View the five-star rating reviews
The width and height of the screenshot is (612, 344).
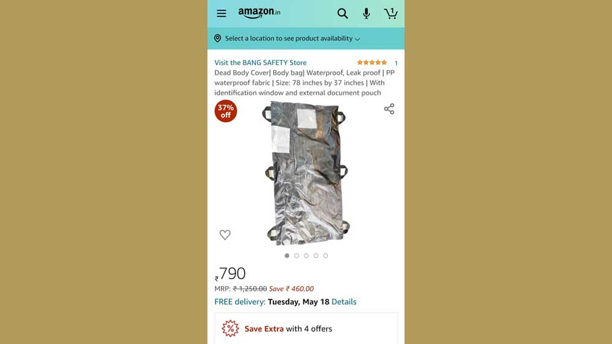pos(372,62)
